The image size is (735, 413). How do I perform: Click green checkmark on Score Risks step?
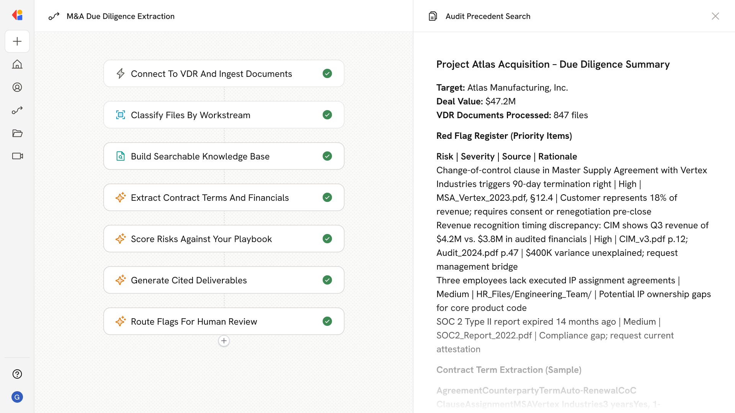[327, 239]
